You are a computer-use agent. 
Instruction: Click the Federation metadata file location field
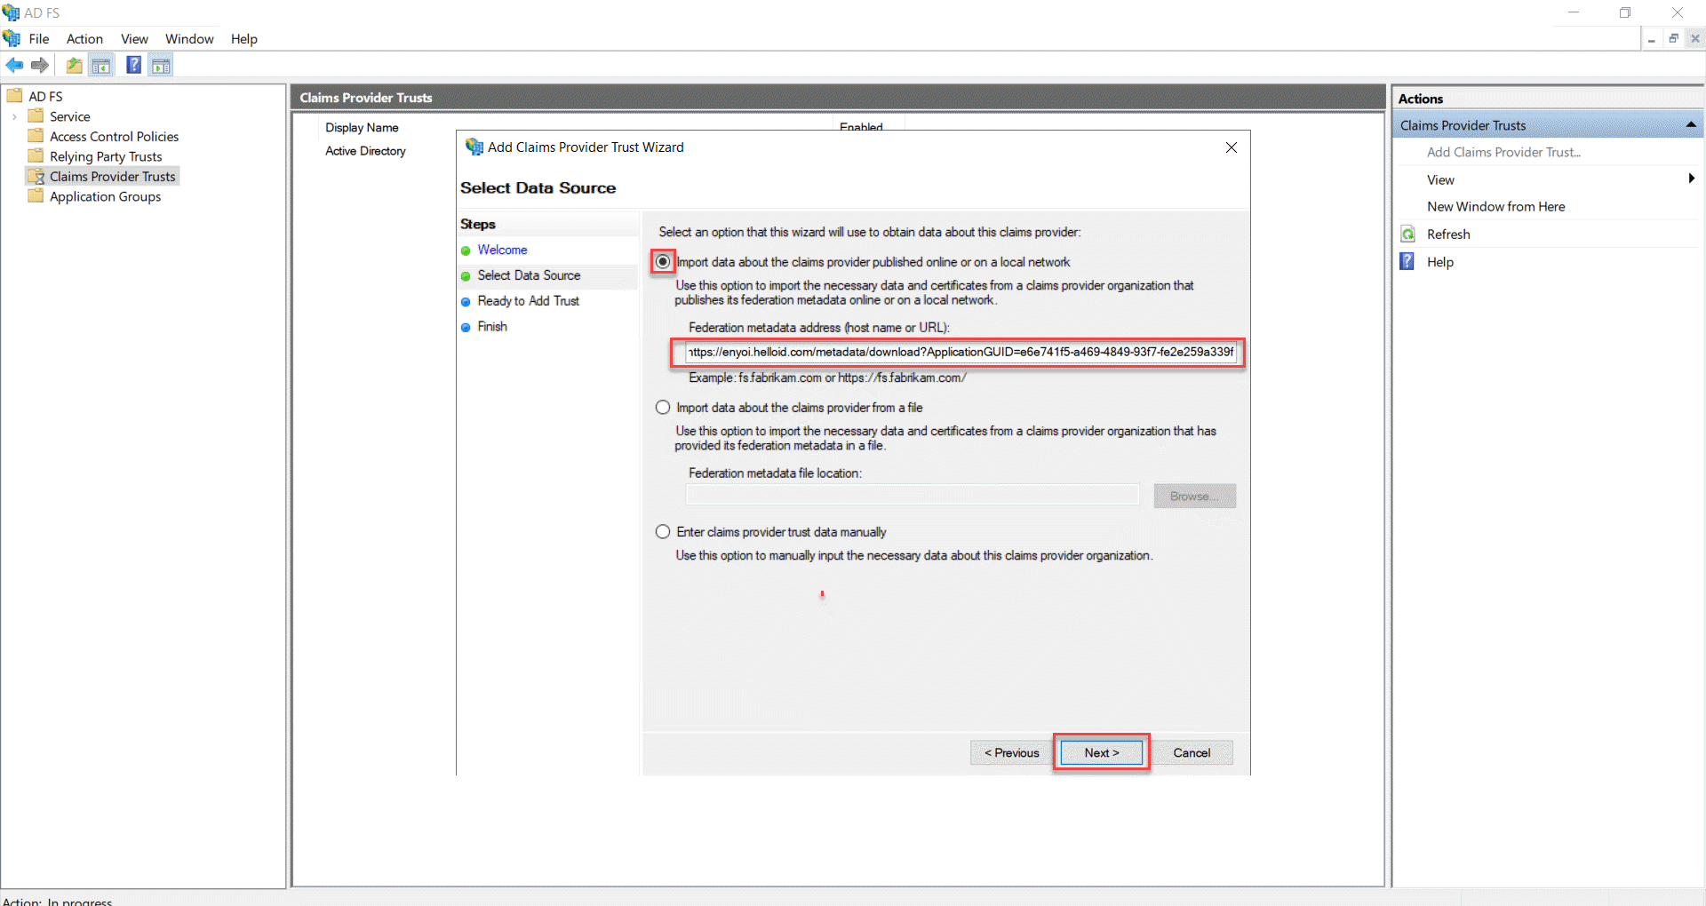click(x=913, y=495)
